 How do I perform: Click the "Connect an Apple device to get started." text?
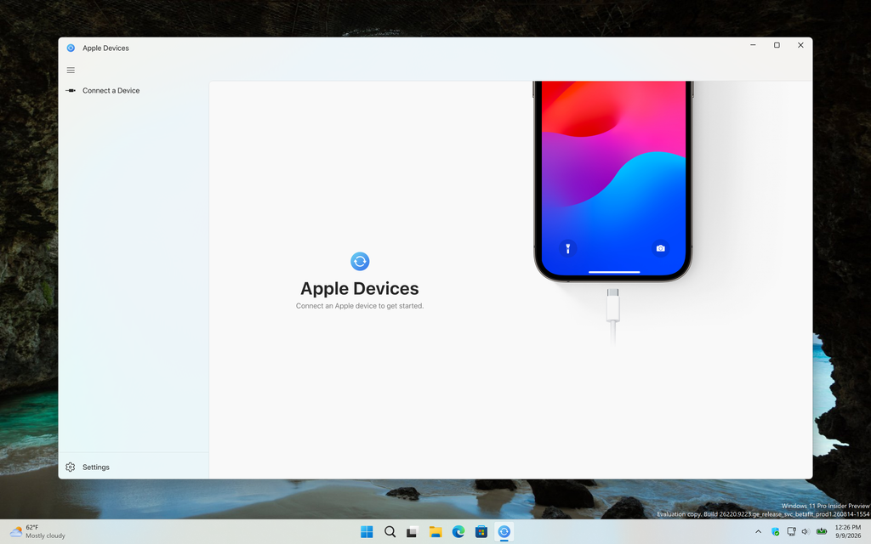coord(360,306)
